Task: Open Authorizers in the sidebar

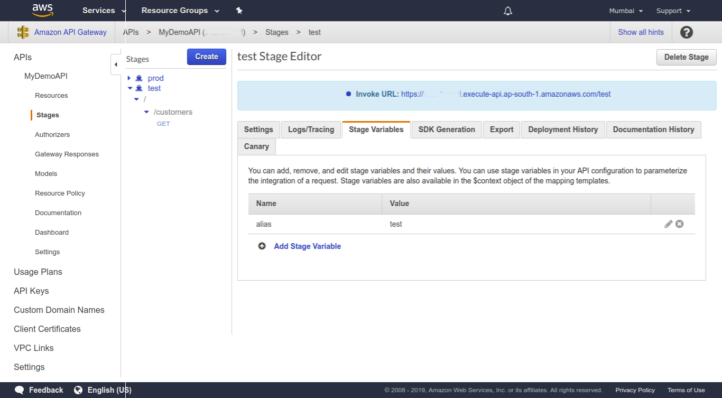Action: [52, 135]
